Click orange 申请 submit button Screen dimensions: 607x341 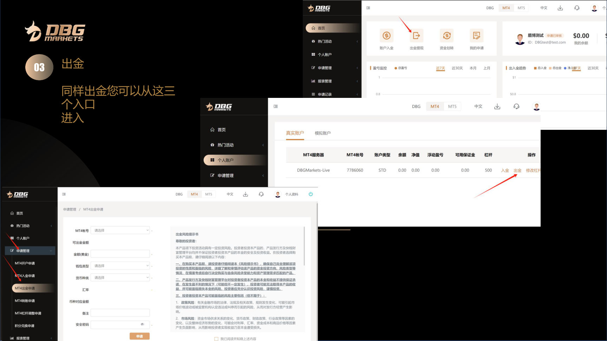coord(139,336)
